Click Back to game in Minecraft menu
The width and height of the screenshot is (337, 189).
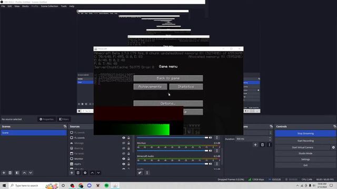click(x=168, y=78)
